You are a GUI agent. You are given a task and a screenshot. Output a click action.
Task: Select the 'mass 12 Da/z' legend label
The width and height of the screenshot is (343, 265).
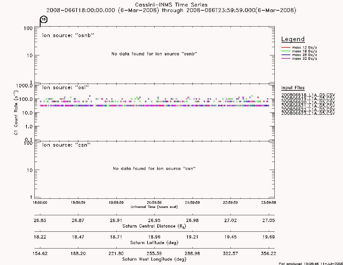[304, 47]
